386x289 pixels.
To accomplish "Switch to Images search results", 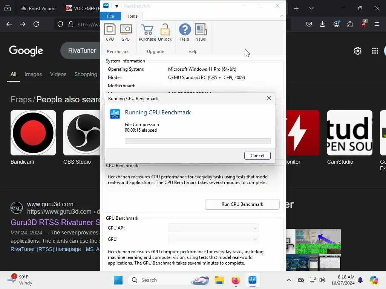I will (33, 74).
